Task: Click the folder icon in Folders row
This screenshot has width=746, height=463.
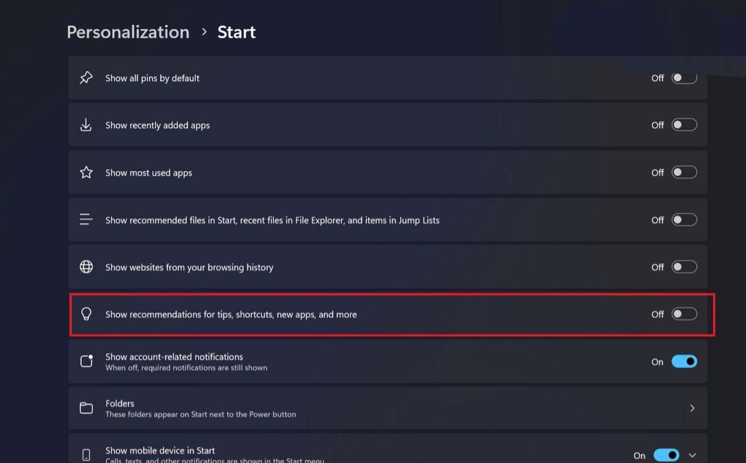Action: (86, 408)
